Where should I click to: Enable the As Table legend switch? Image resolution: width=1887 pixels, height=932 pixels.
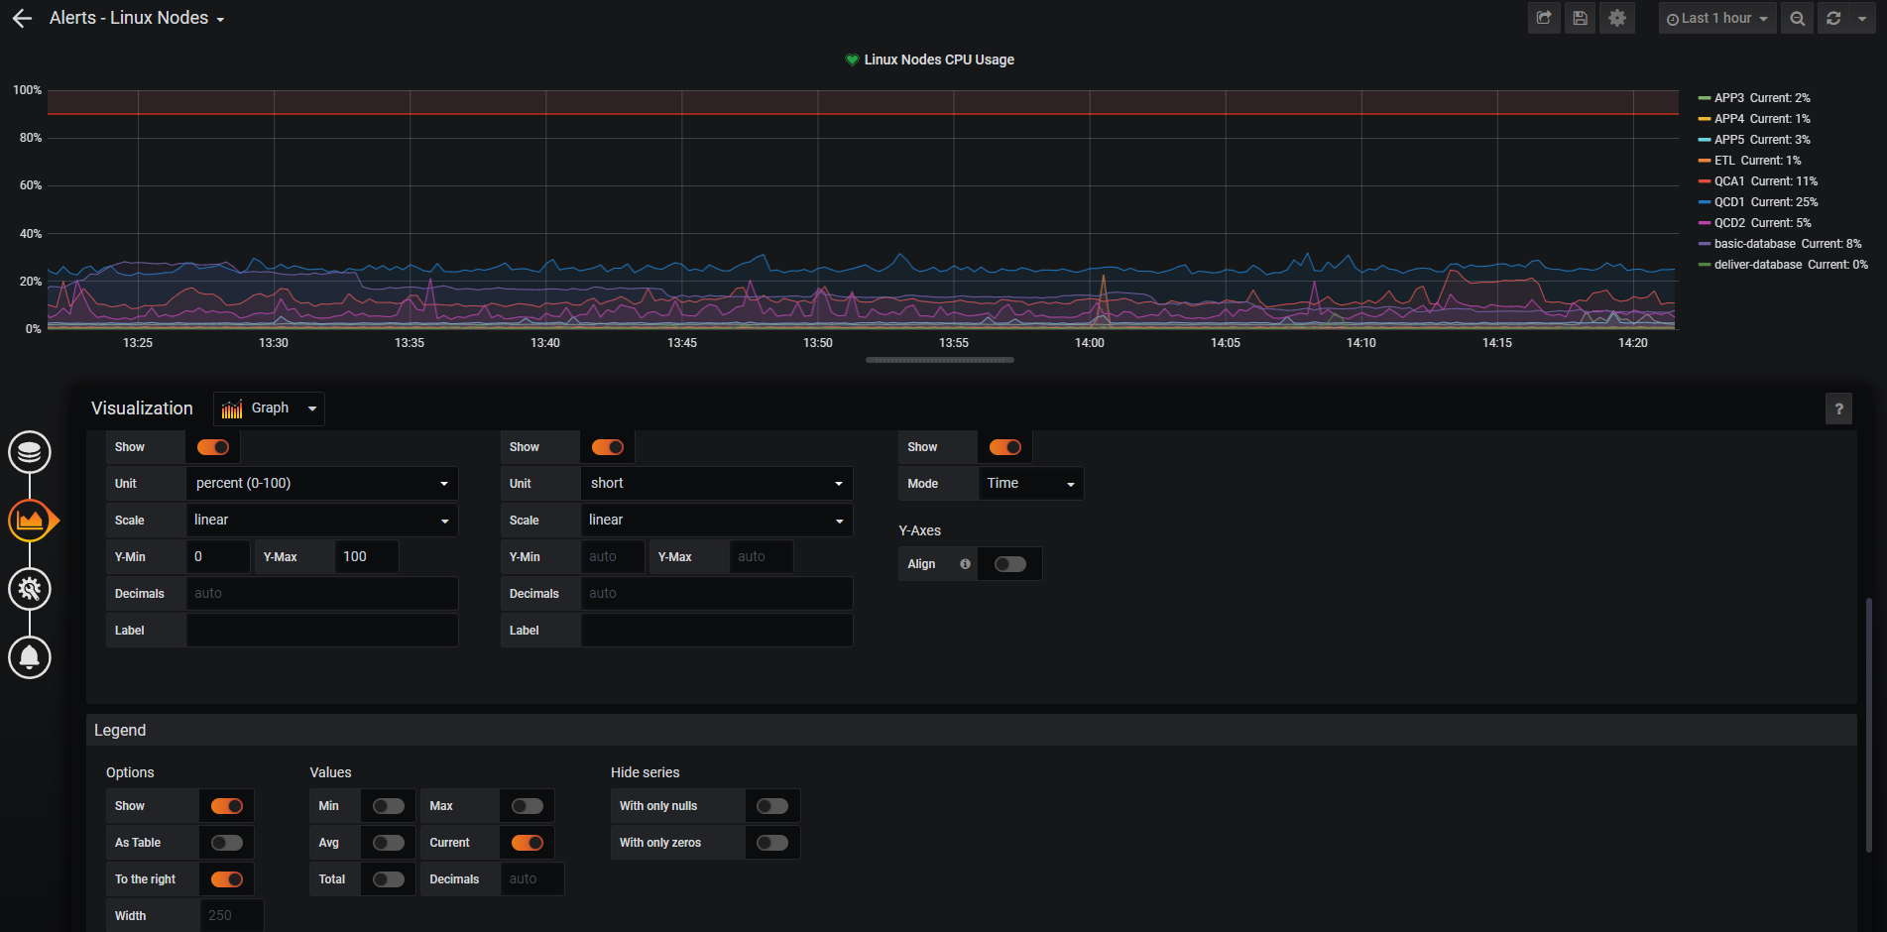coord(227,843)
